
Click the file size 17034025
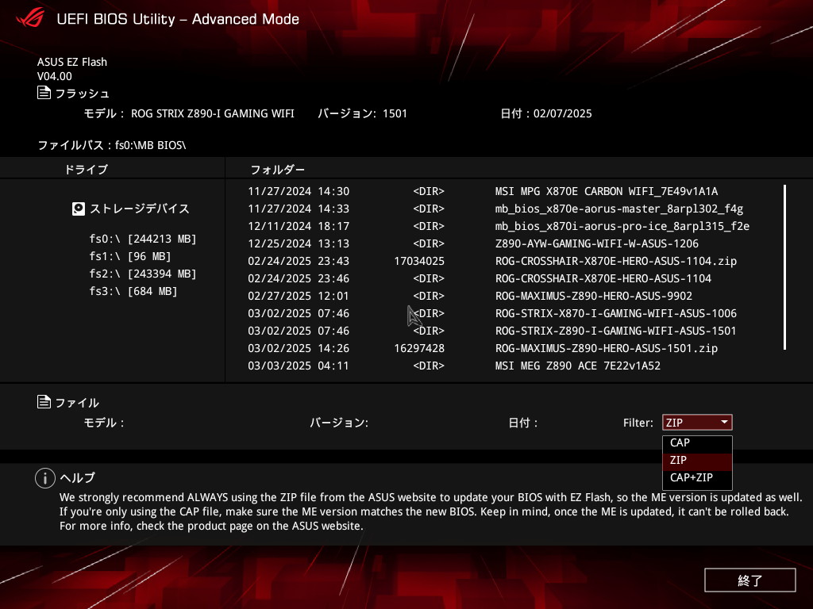pos(419,262)
